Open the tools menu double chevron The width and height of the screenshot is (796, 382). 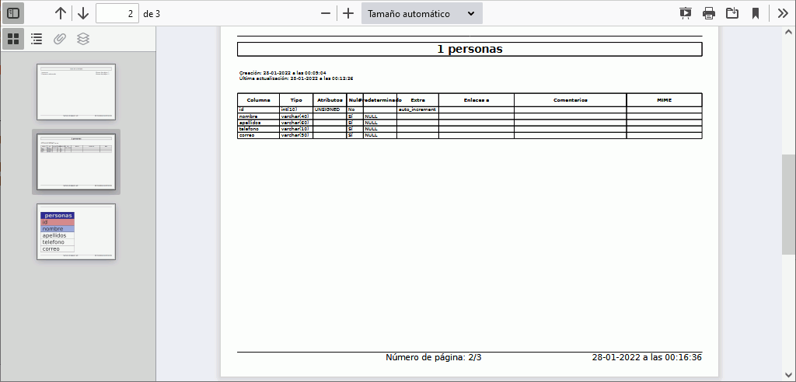783,14
